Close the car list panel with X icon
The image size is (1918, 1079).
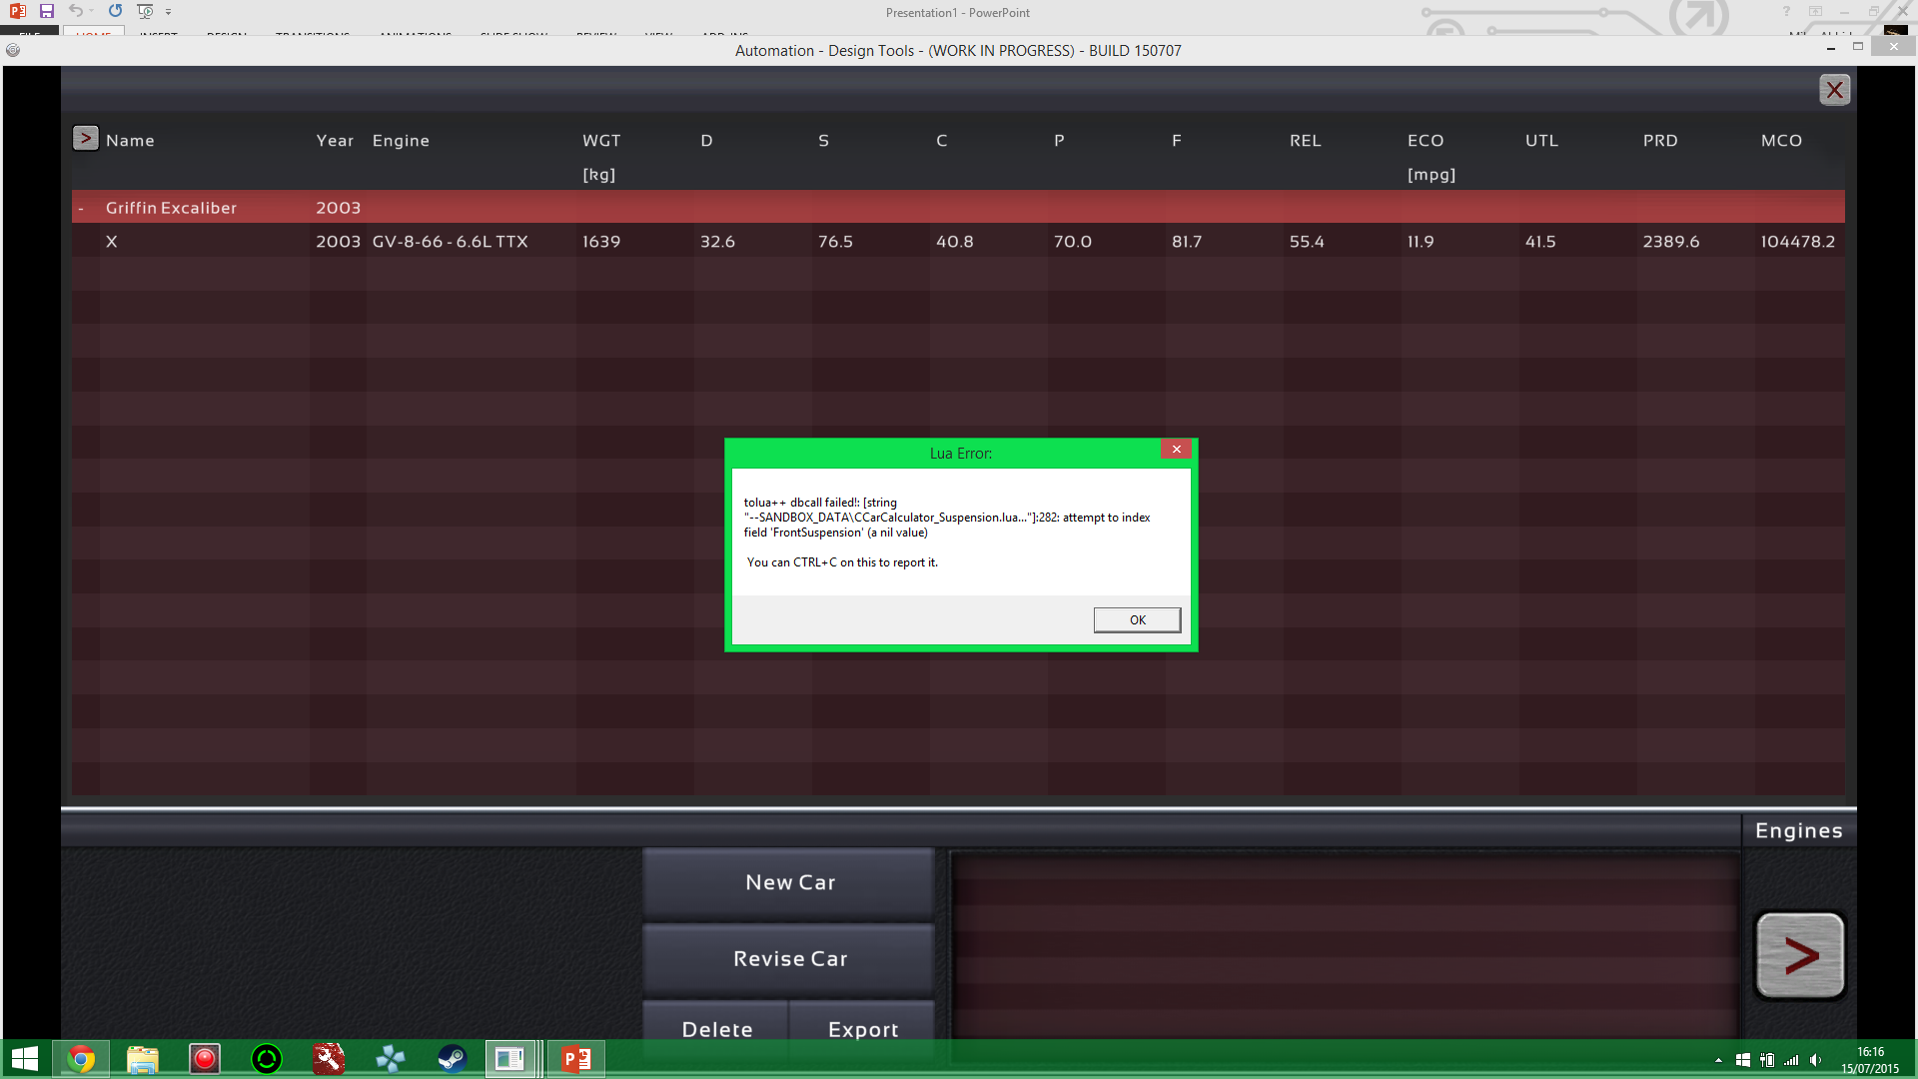pyautogui.click(x=1834, y=90)
